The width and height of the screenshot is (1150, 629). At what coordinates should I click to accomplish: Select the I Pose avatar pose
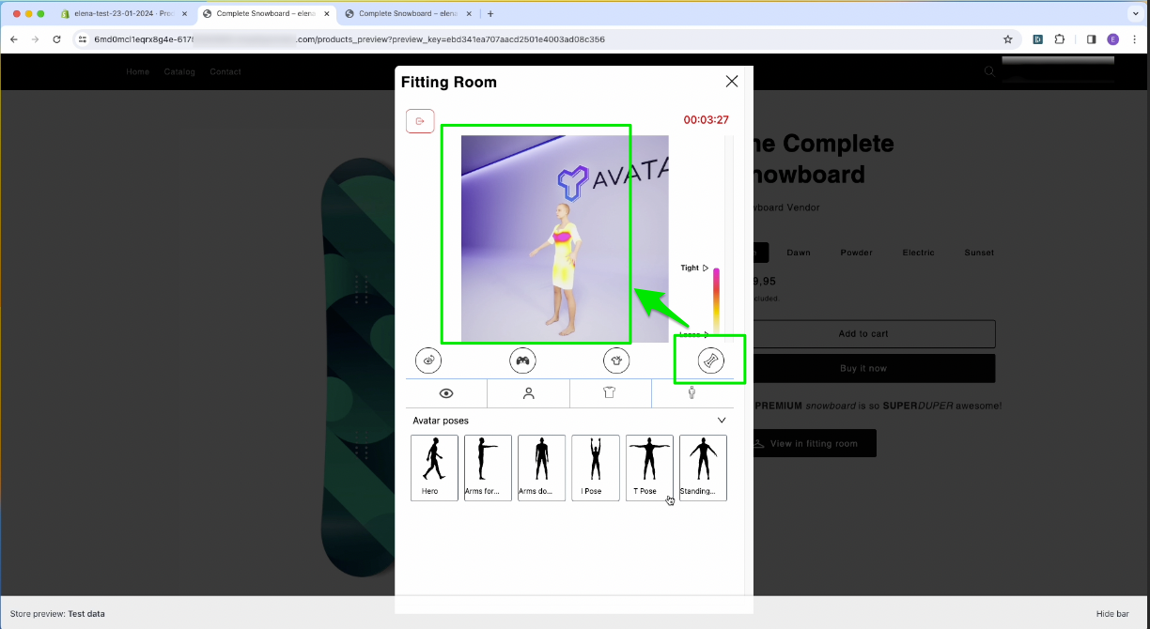[x=596, y=468]
